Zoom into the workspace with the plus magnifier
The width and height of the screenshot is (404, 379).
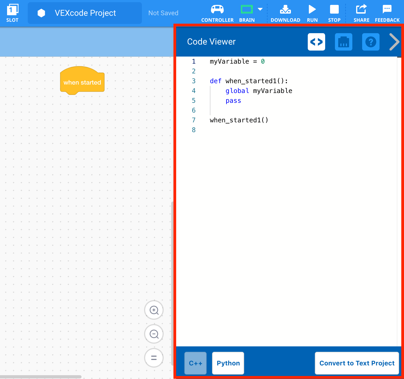coord(154,310)
